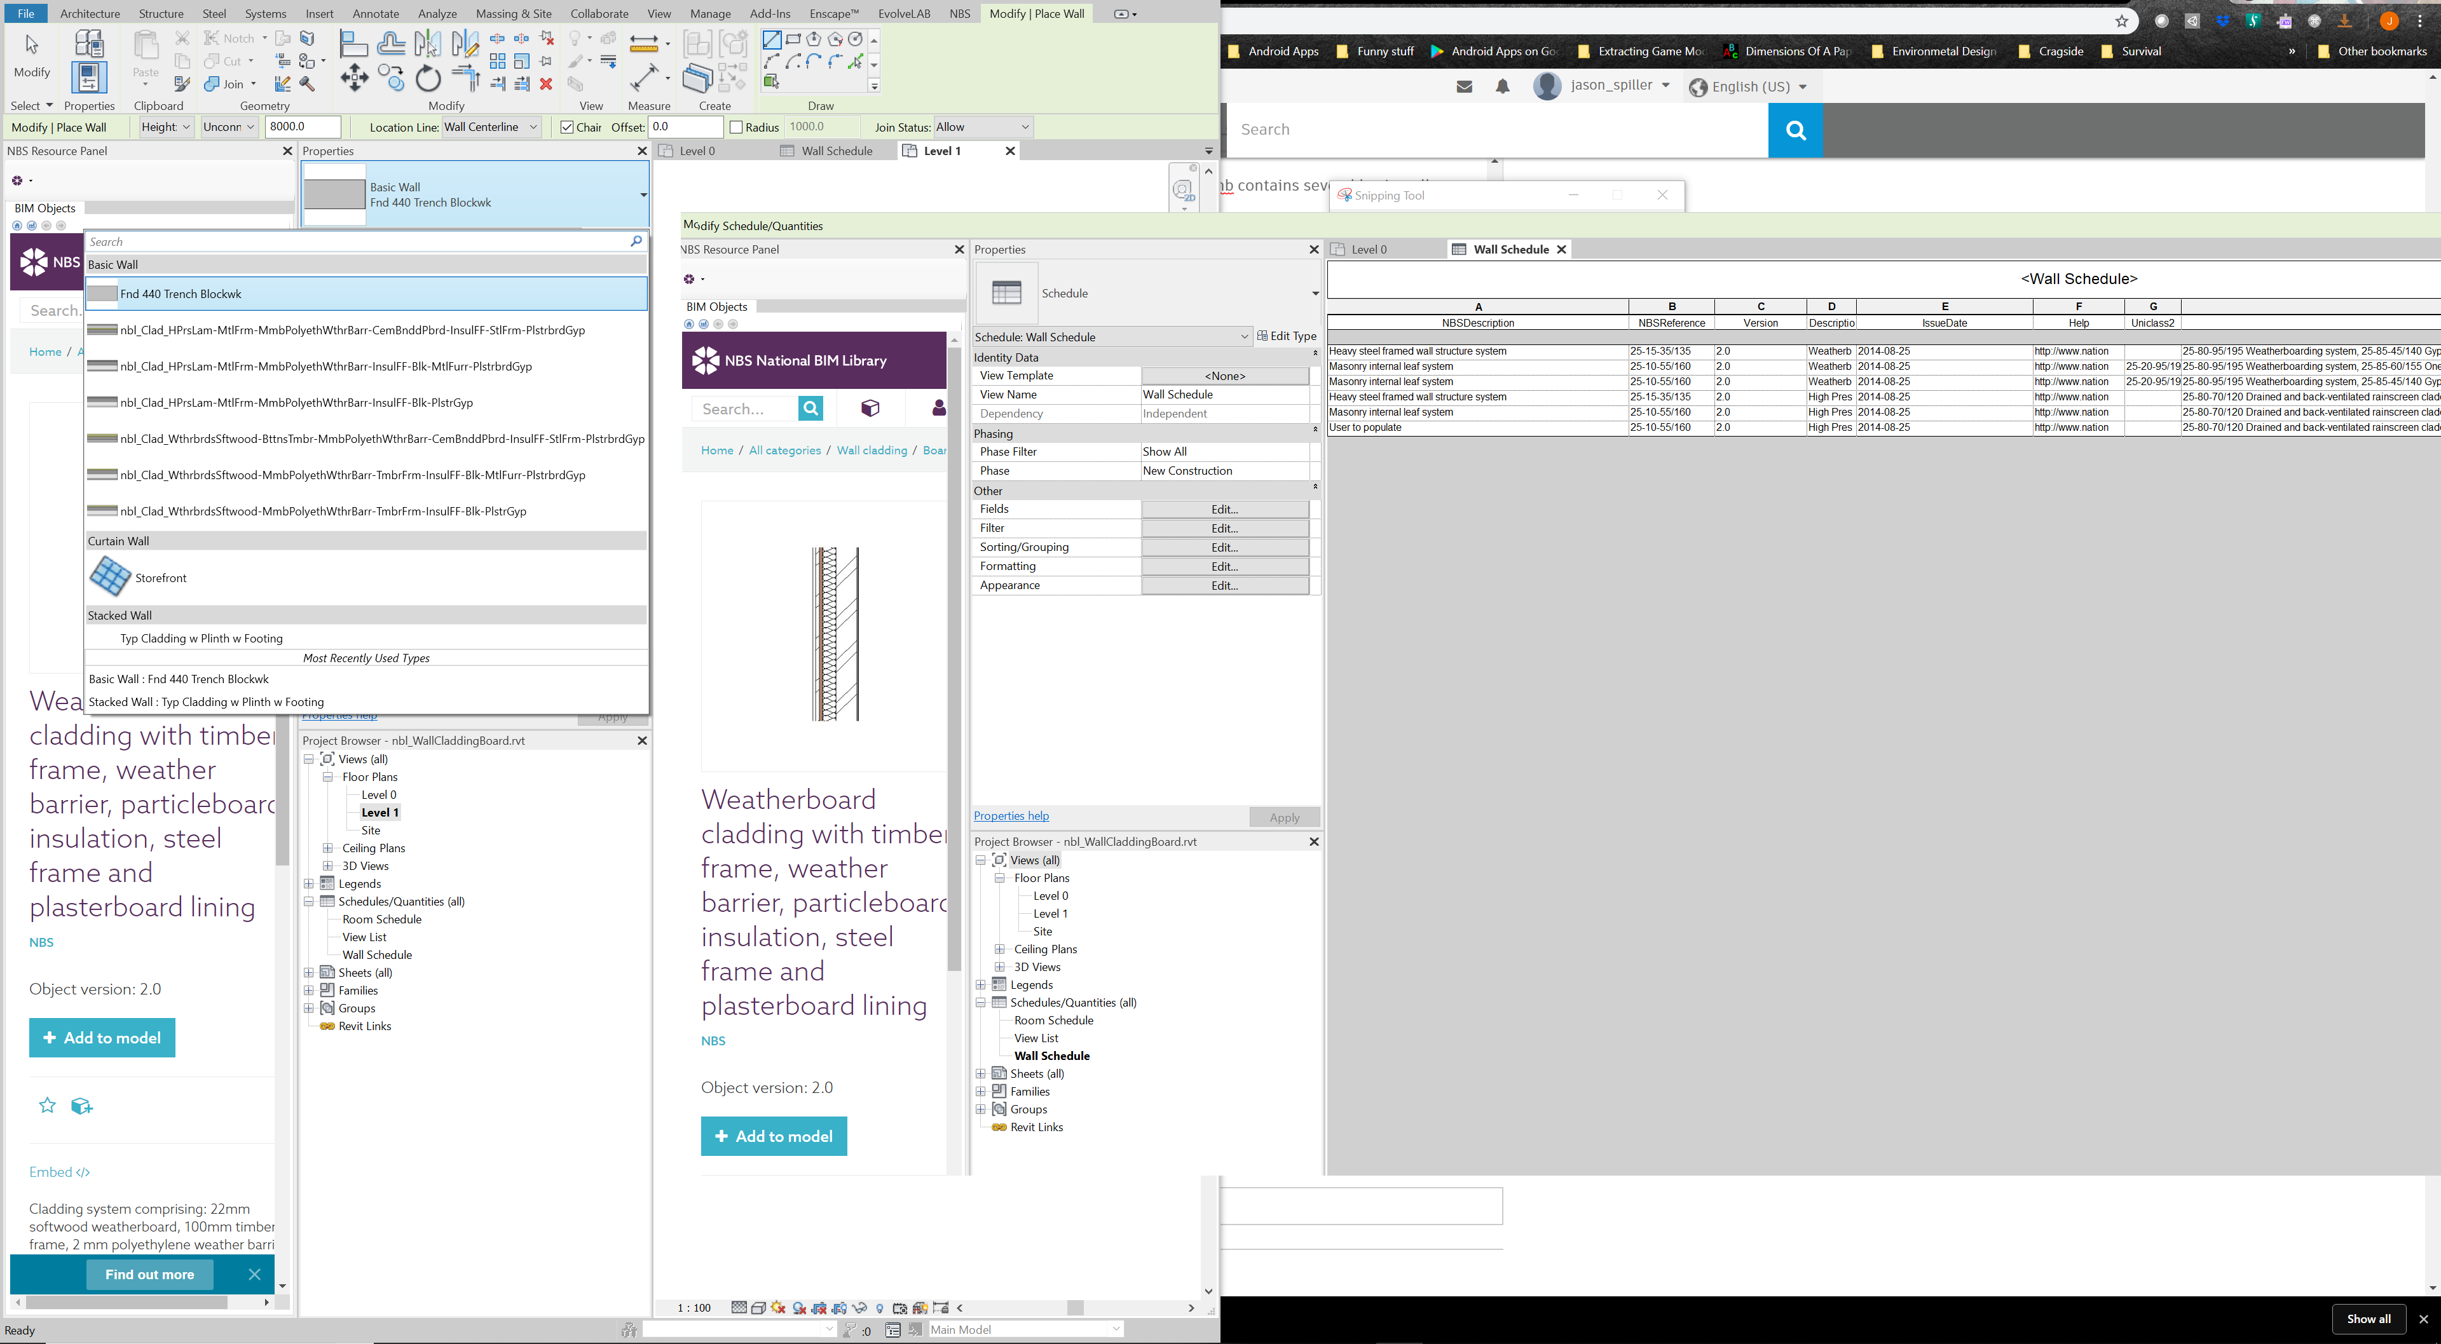Screen dimensions: 2441x1344
Task: Click Add to model in left NBS panel
Action: [102, 1038]
